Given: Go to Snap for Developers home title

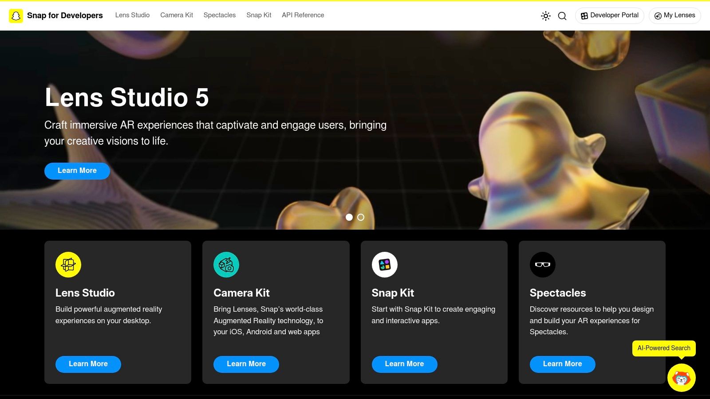Looking at the screenshot, I should [x=65, y=16].
